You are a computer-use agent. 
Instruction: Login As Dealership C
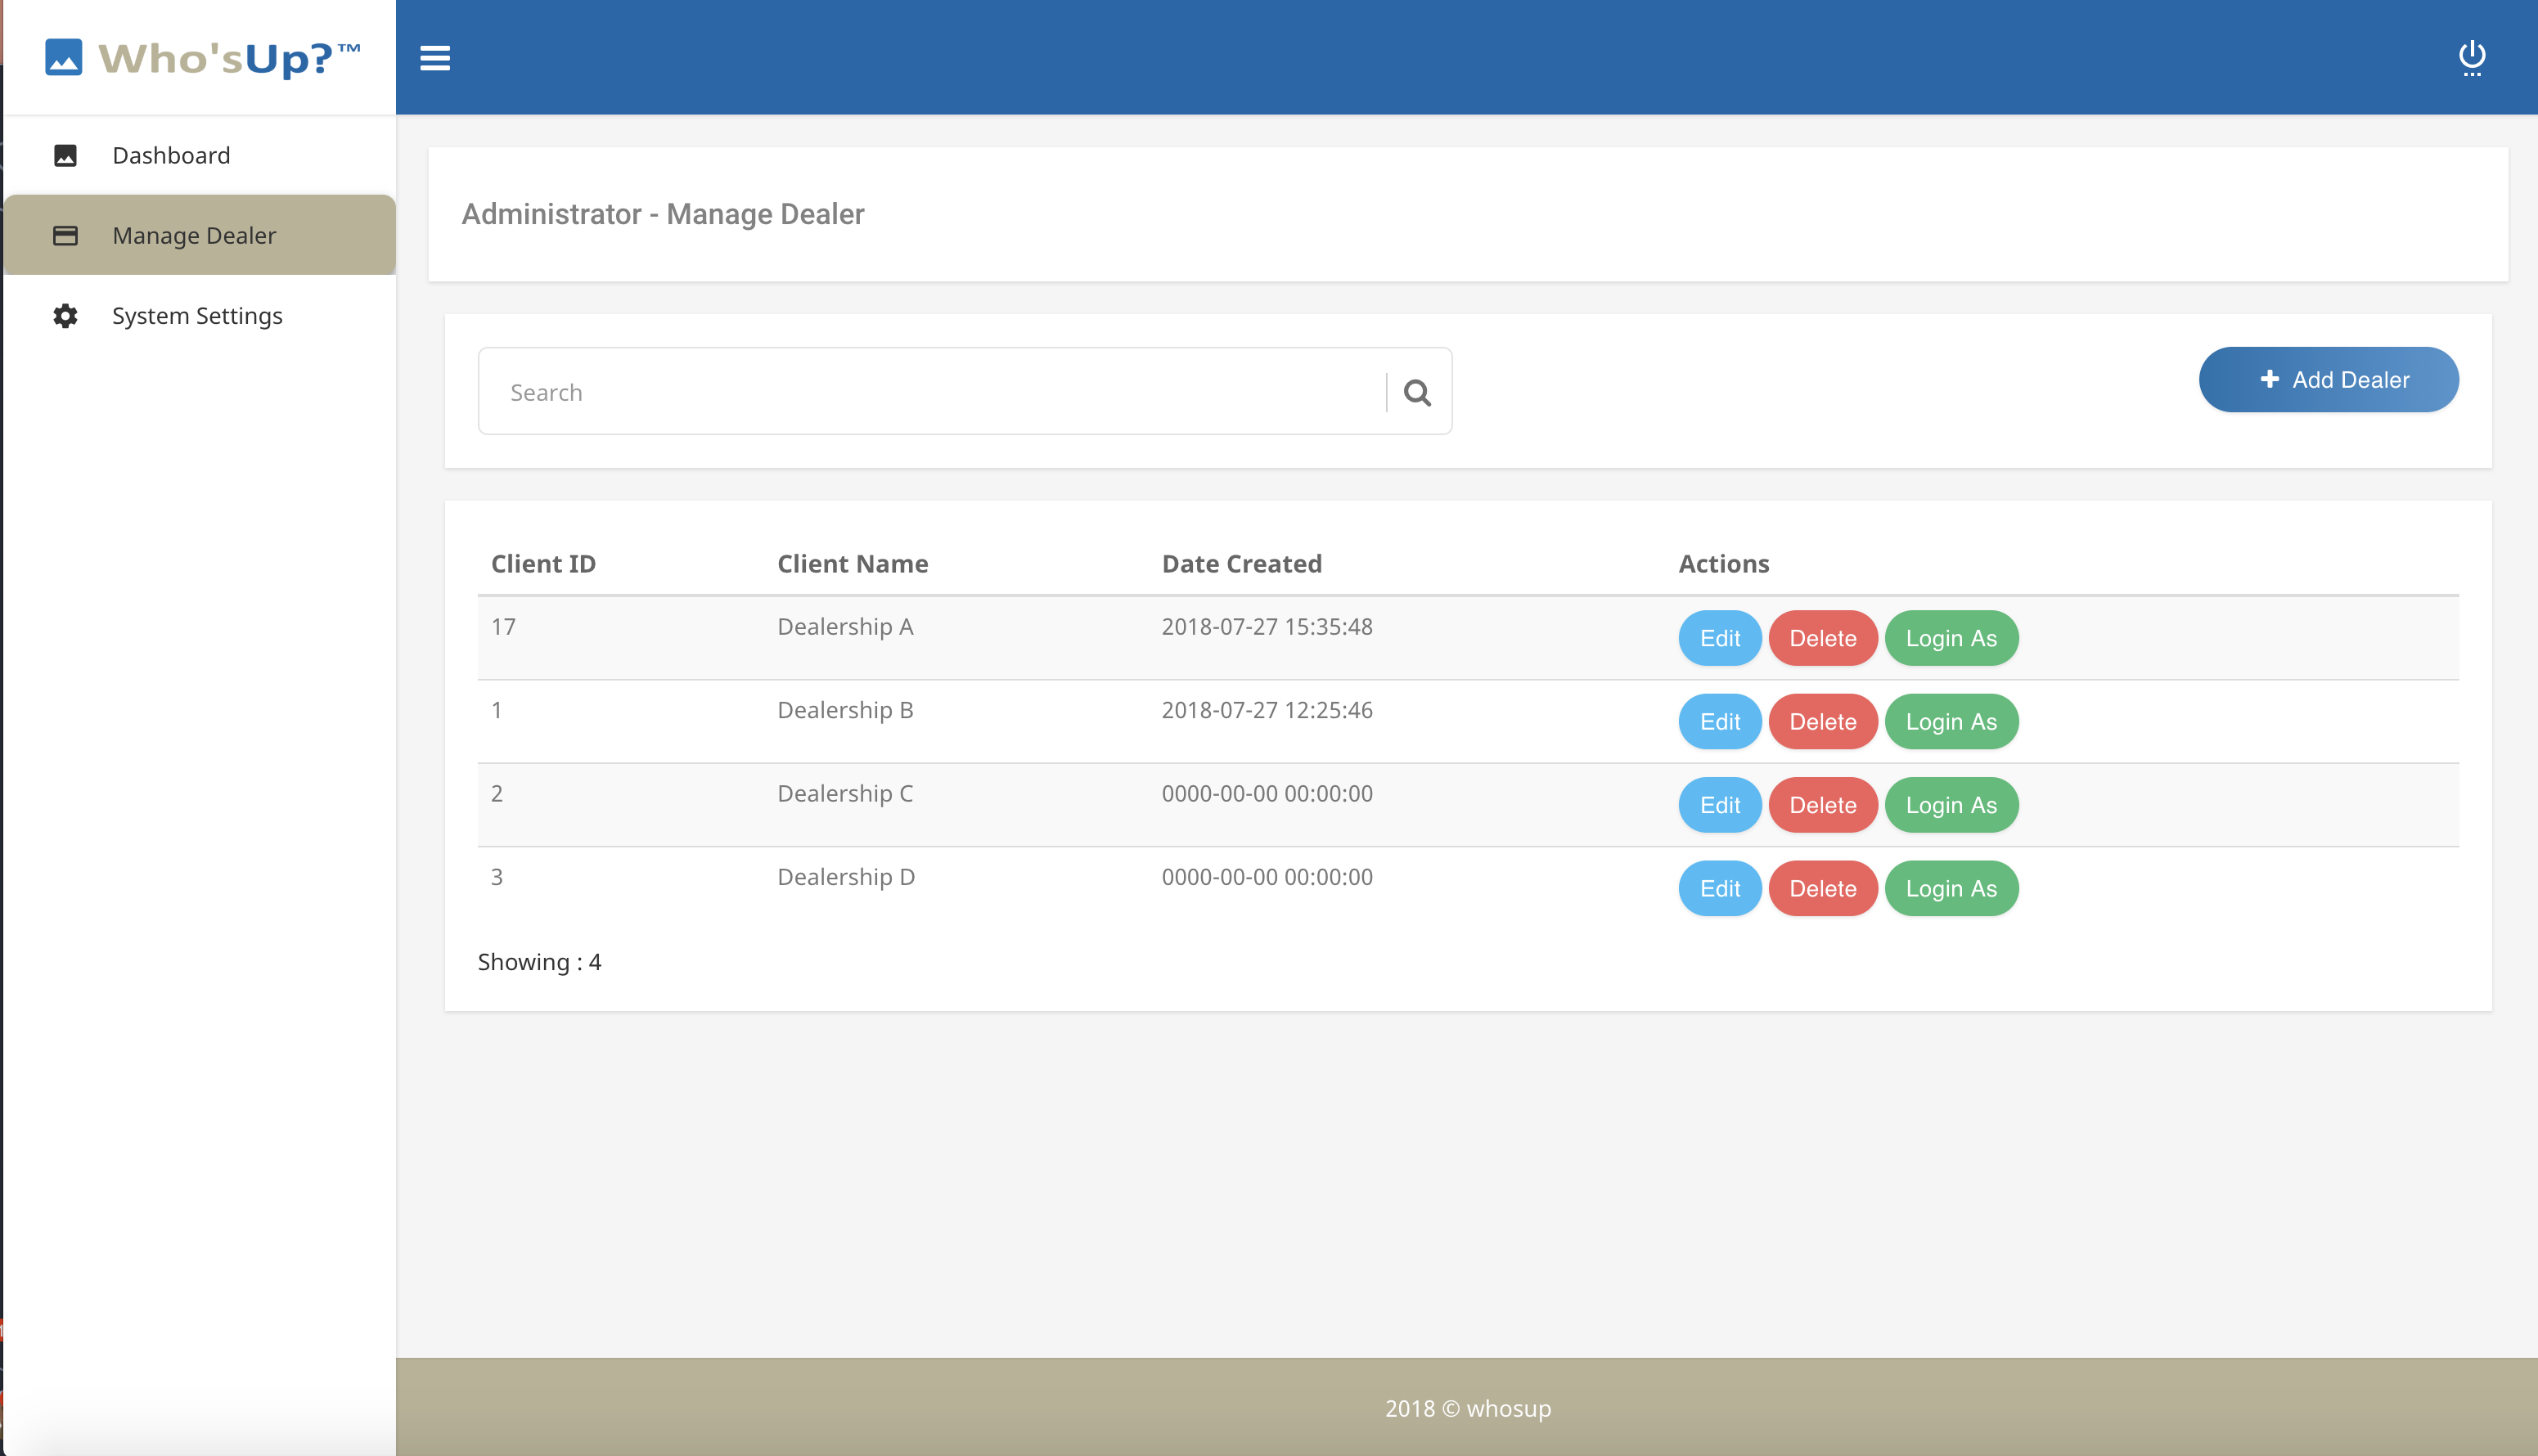[x=1950, y=805]
